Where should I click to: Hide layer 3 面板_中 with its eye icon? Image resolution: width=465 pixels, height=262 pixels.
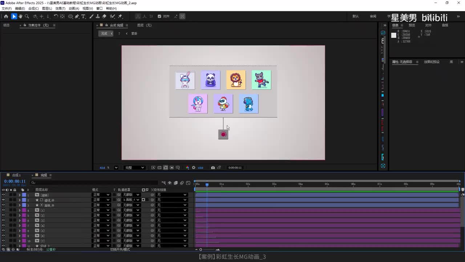point(3,205)
